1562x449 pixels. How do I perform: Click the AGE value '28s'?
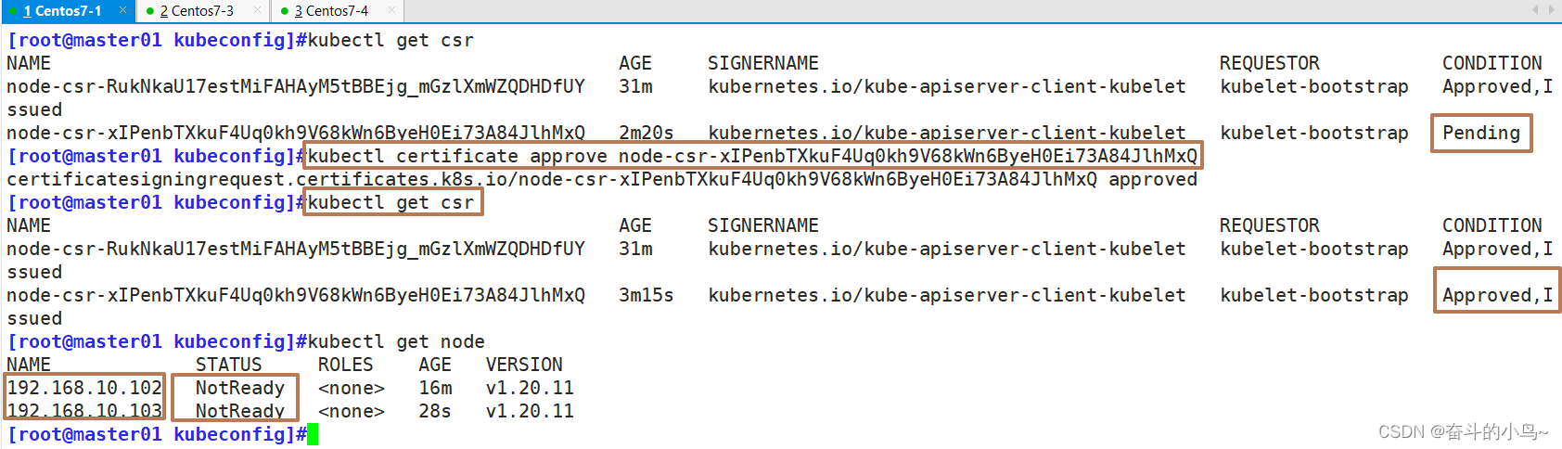click(x=435, y=411)
